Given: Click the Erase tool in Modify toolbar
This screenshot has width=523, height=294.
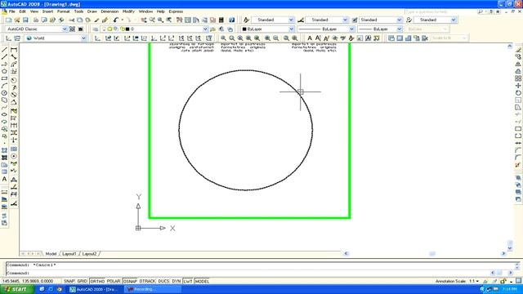Looking at the screenshot, I should click(518, 49).
